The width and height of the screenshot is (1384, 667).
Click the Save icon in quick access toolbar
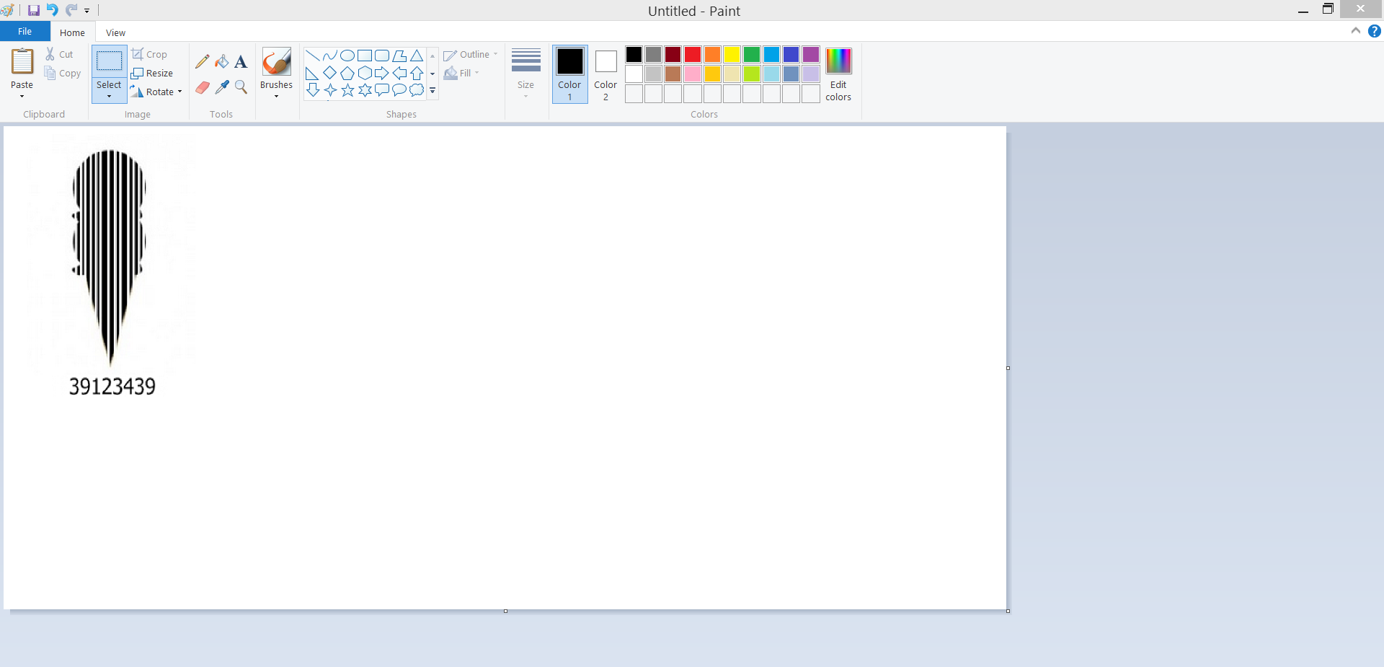click(x=34, y=10)
